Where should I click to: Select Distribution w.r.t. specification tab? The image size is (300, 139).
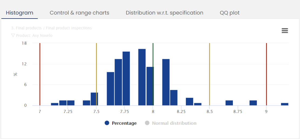tap(164, 13)
